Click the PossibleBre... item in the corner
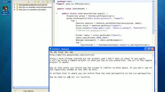The width and height of the screenshot is (165, 92). [5, 2]
